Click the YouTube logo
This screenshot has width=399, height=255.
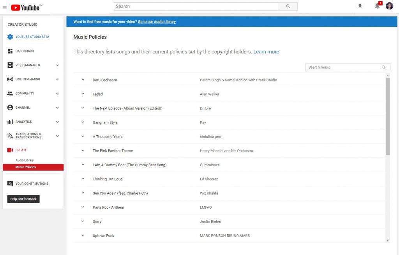[x=25, y=8]
